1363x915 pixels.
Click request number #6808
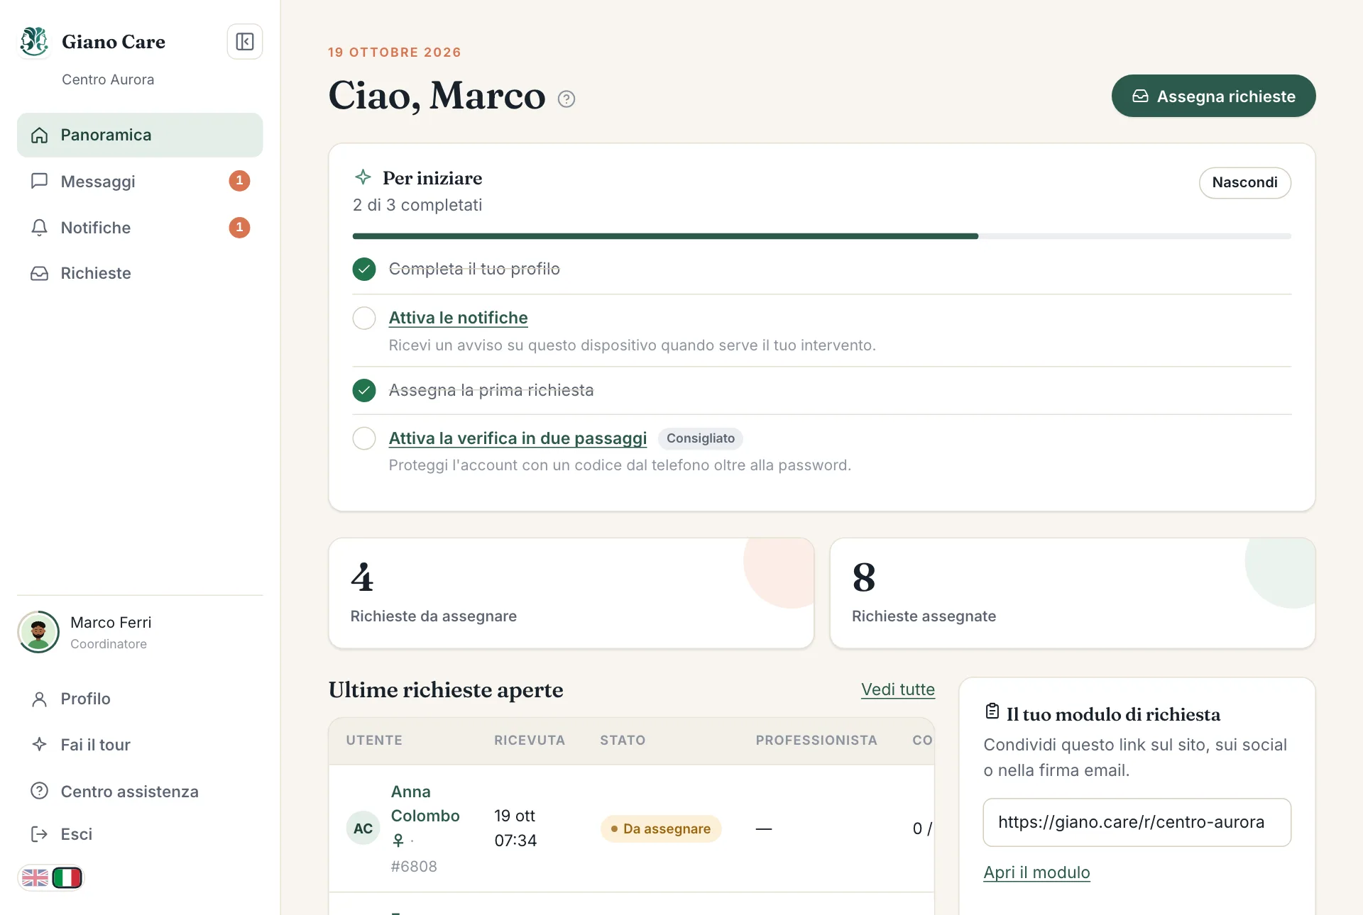tap(414, 866)
